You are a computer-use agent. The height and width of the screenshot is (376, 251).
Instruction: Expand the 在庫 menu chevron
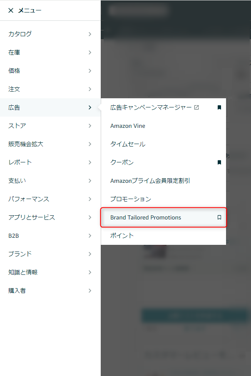(90, 52)
